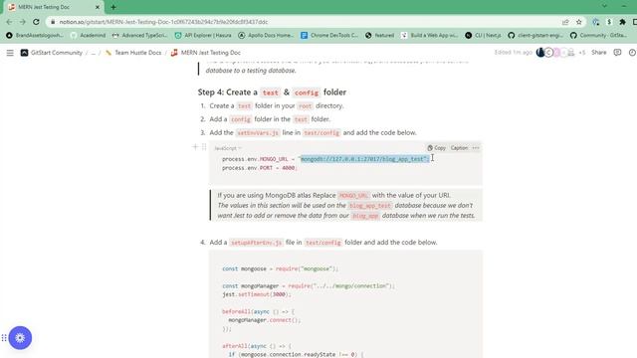Click the MERN Jest Testing Doc page icon in the breadcrumb
The width and height of the screenshot is (637, 358).
pyautogui.click(x=174, y=53)
